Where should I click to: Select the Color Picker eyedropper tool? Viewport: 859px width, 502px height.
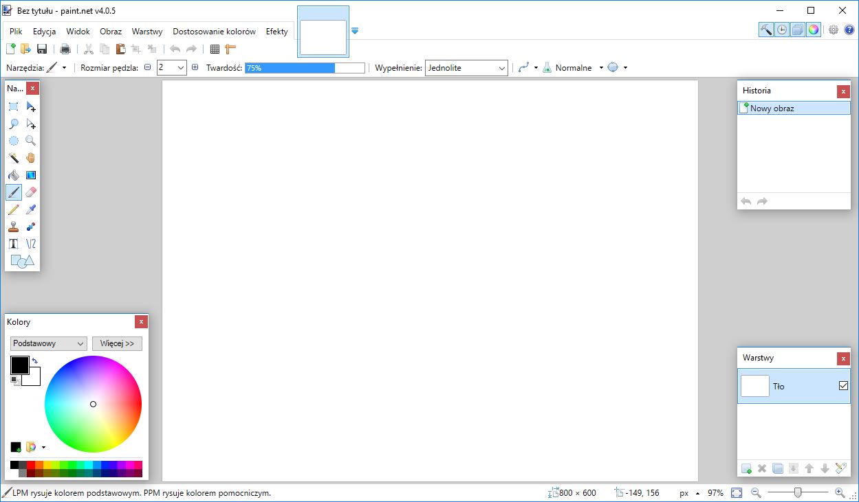[31, 209]
